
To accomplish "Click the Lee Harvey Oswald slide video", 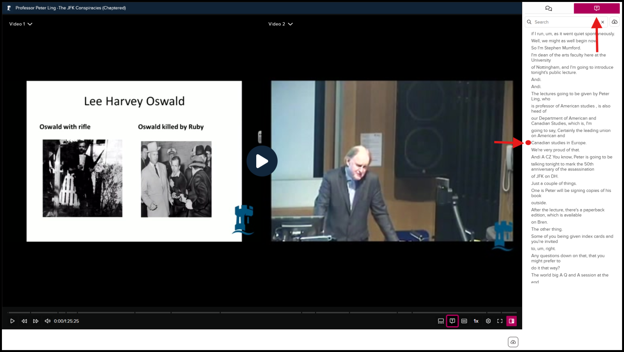I will pos(134,161).
